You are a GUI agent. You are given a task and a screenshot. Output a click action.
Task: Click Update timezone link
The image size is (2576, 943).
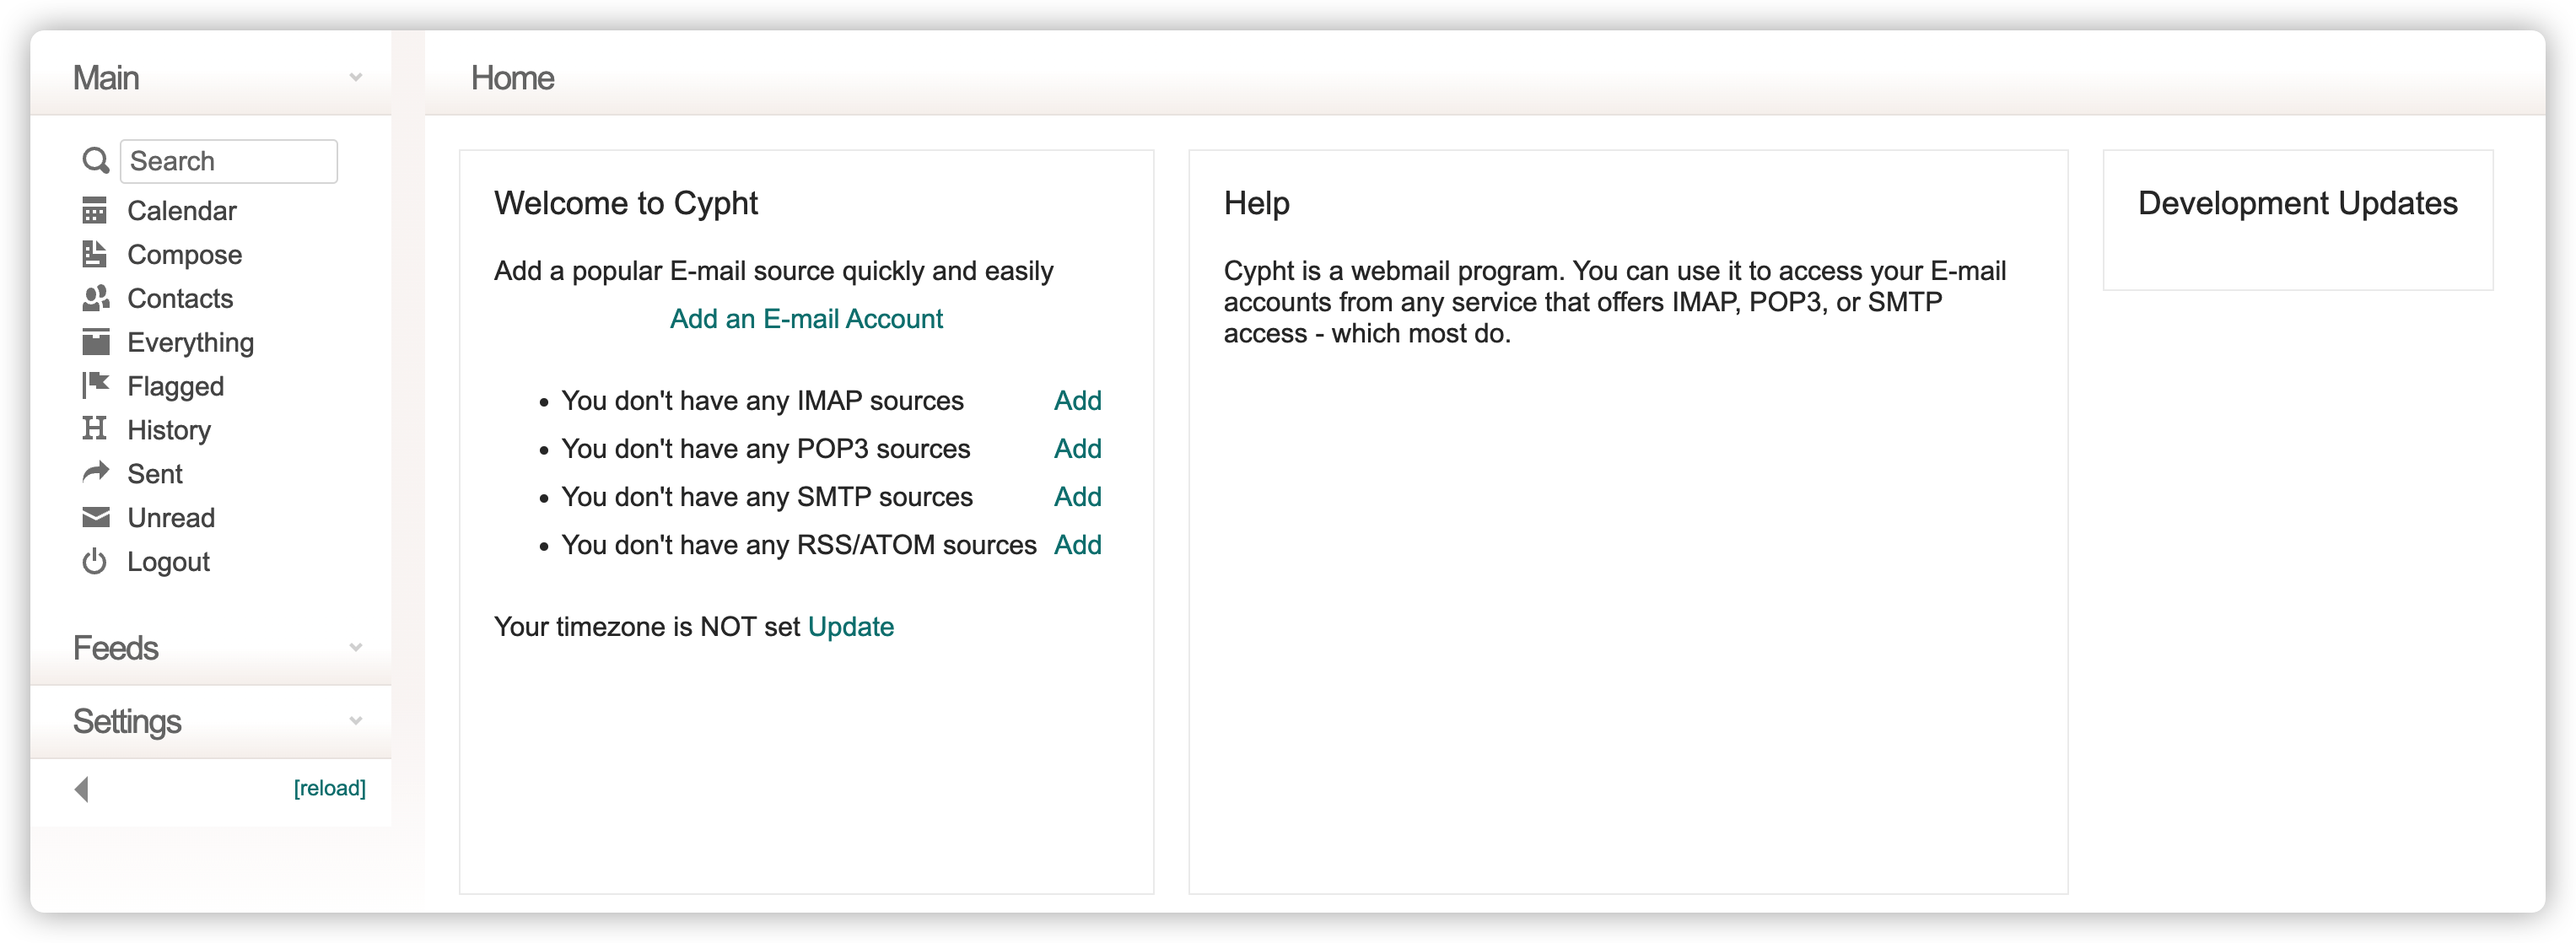[x=850, y=627]
